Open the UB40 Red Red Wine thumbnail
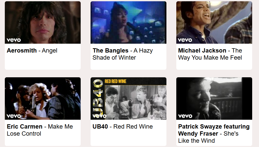 pos(128,99)
